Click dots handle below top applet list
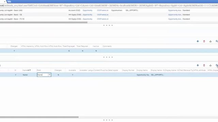This screenshot has width=218, height=122. click(x=108, y=25)
